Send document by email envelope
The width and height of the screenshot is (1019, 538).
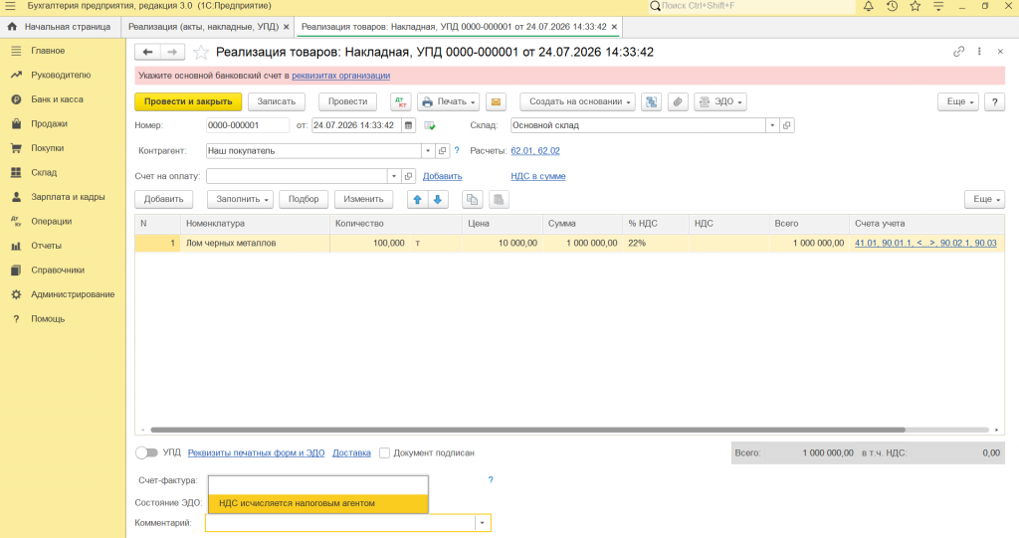(x=496, y=102)
